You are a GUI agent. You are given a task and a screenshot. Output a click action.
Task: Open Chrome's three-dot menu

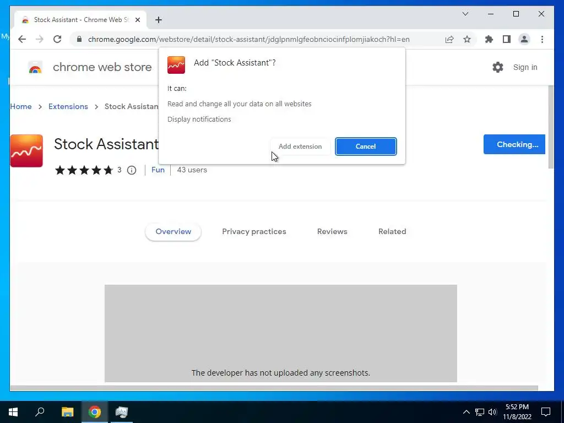pos(542,39)
